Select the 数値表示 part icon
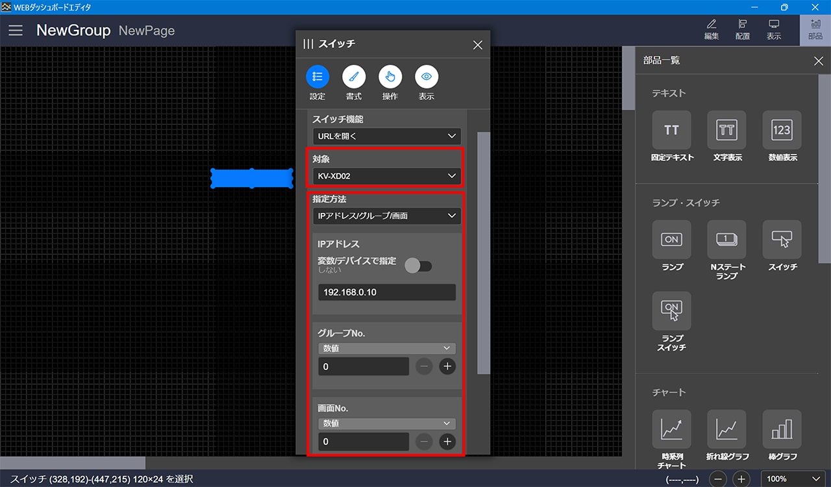Viewport: 831px width, 487px height. tap(782, 131)
